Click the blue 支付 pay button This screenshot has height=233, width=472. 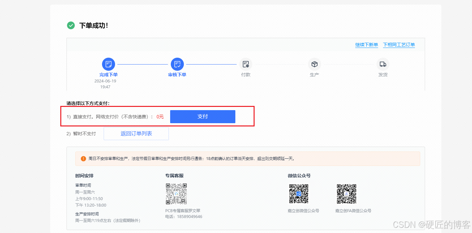click(203, 117)
